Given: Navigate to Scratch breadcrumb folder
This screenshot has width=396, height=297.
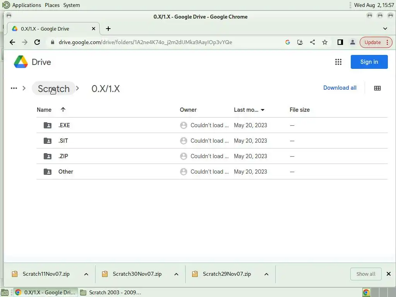Looking at the screenshot, I should (x=53, y=89).
